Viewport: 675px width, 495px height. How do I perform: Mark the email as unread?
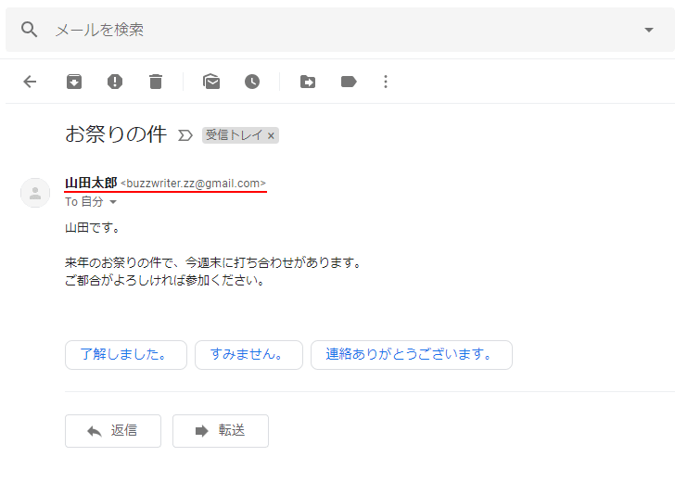[211, 82]
